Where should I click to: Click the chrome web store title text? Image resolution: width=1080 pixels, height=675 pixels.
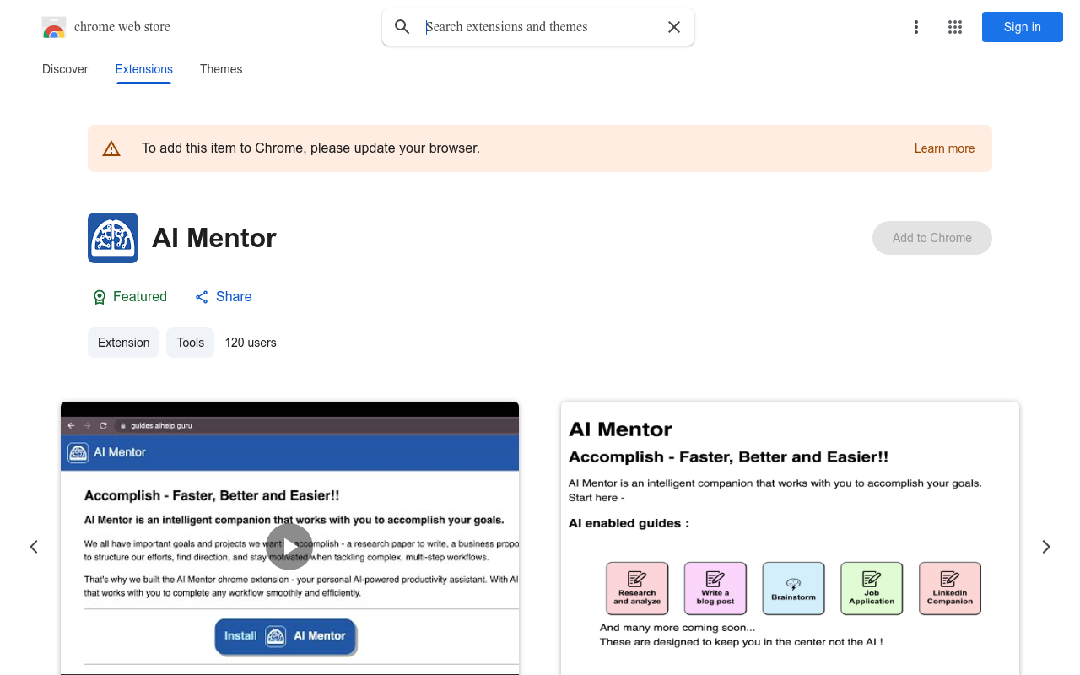coord(122,27)
